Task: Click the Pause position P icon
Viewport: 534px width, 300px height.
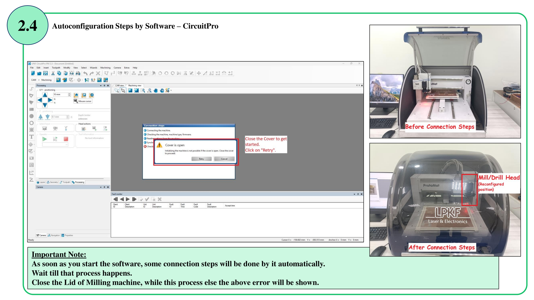Action: (x=84, y=95)
